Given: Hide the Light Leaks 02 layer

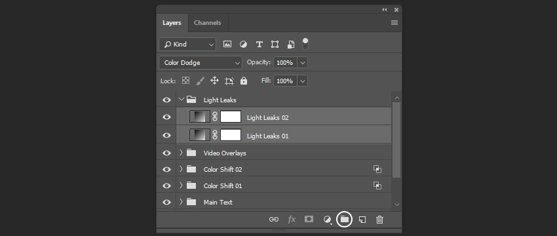Looking at the screenshot, I should (166, 117).
